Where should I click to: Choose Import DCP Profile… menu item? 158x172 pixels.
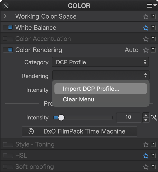coord(101,89)
